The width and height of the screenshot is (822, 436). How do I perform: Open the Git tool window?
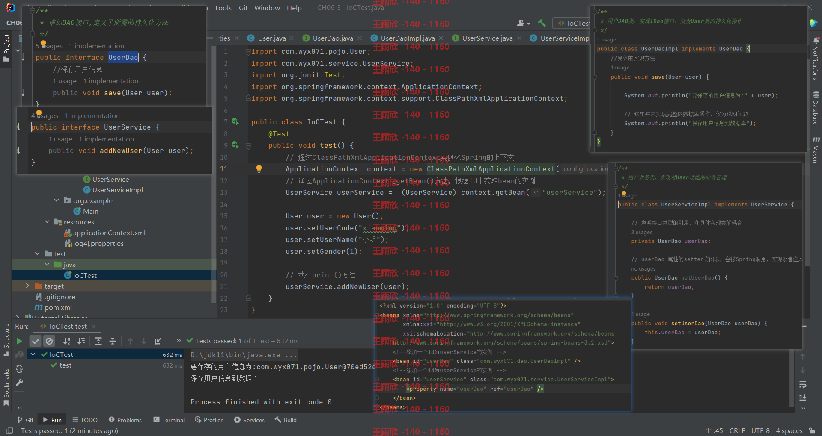click(x=25, y=420)
